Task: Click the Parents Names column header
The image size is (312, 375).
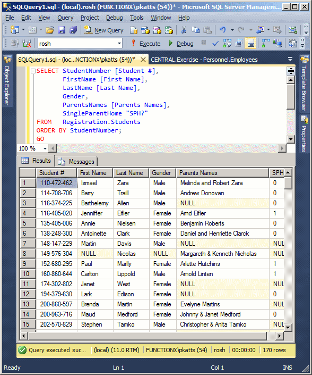Action: tap(222, 173)
